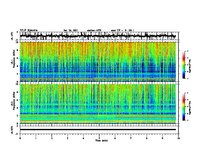This screenshot has height=155, width=201.
Task: Click the time axis tick label "6"
Action: (x=115, y=138)
